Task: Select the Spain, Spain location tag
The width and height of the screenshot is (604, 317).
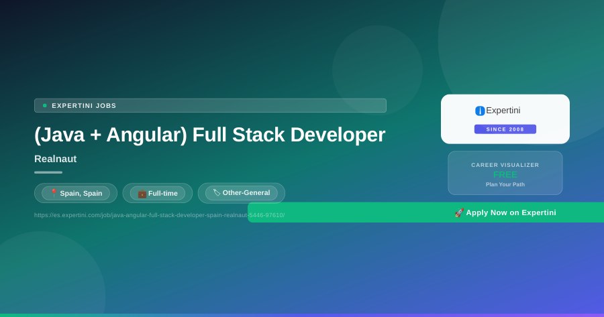Action: tap(76, 193)
